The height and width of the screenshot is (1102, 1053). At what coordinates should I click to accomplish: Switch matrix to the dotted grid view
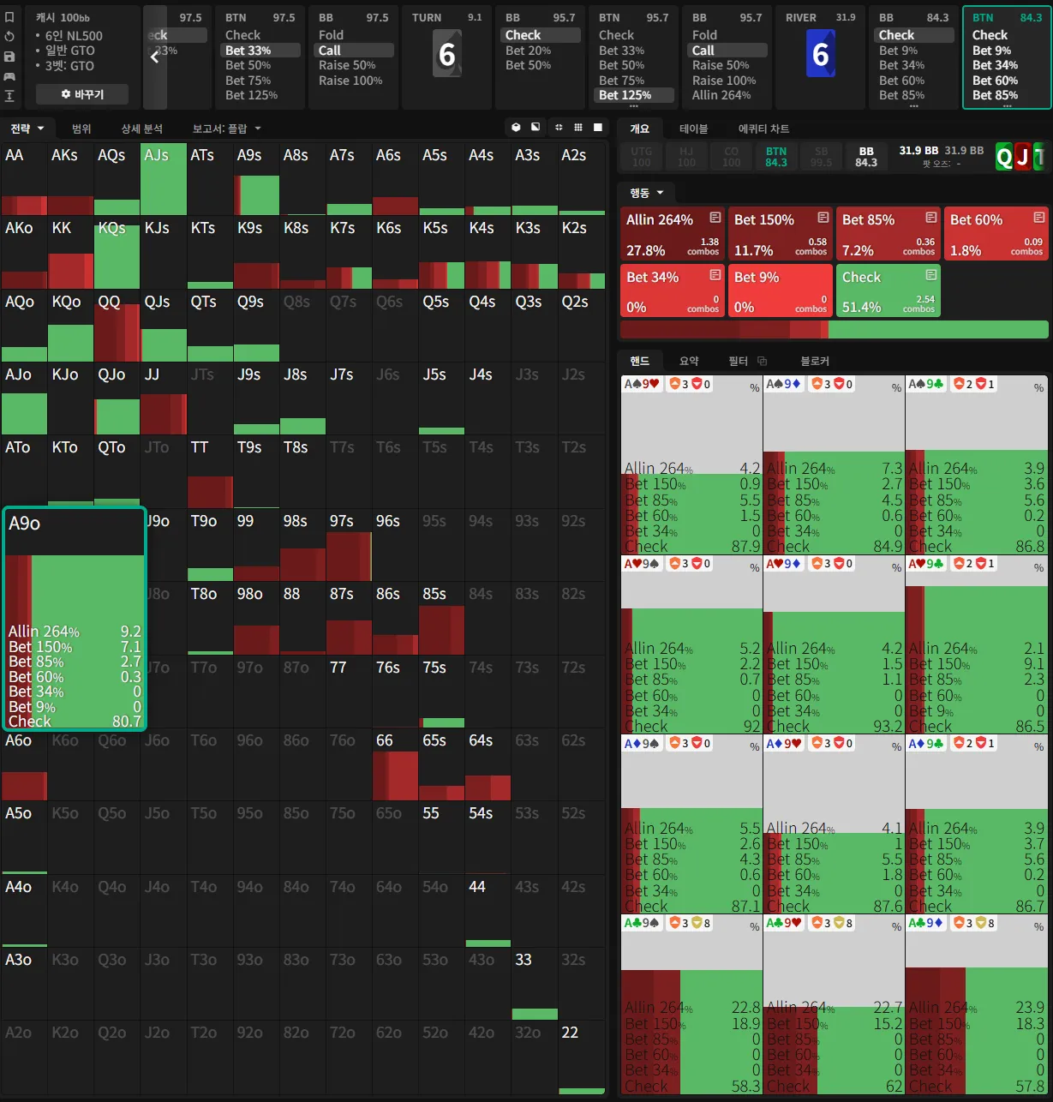click(x=578, y=128)
